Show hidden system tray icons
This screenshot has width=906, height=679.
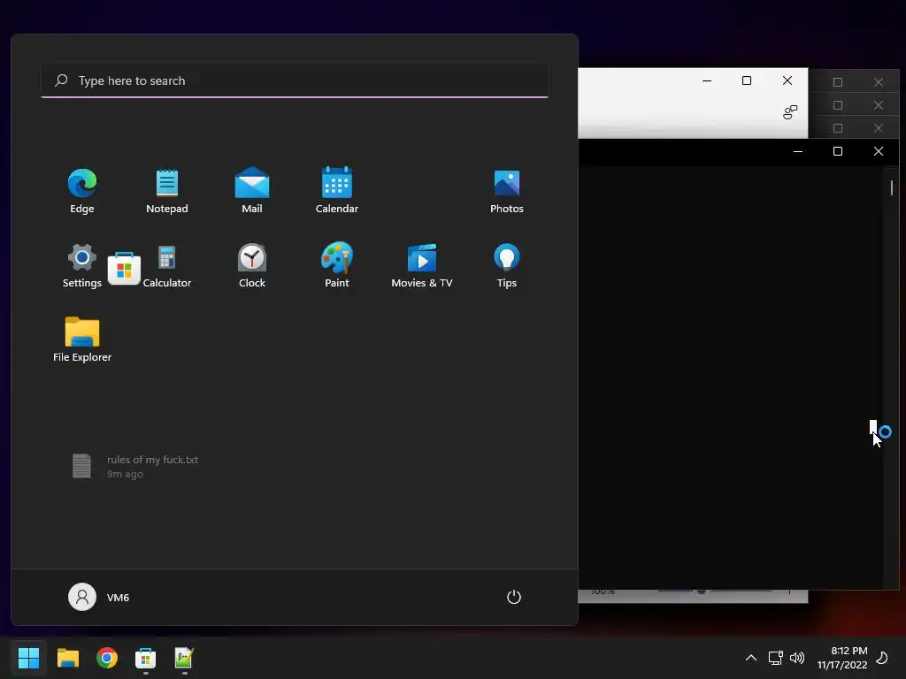[x=750, y=658]
